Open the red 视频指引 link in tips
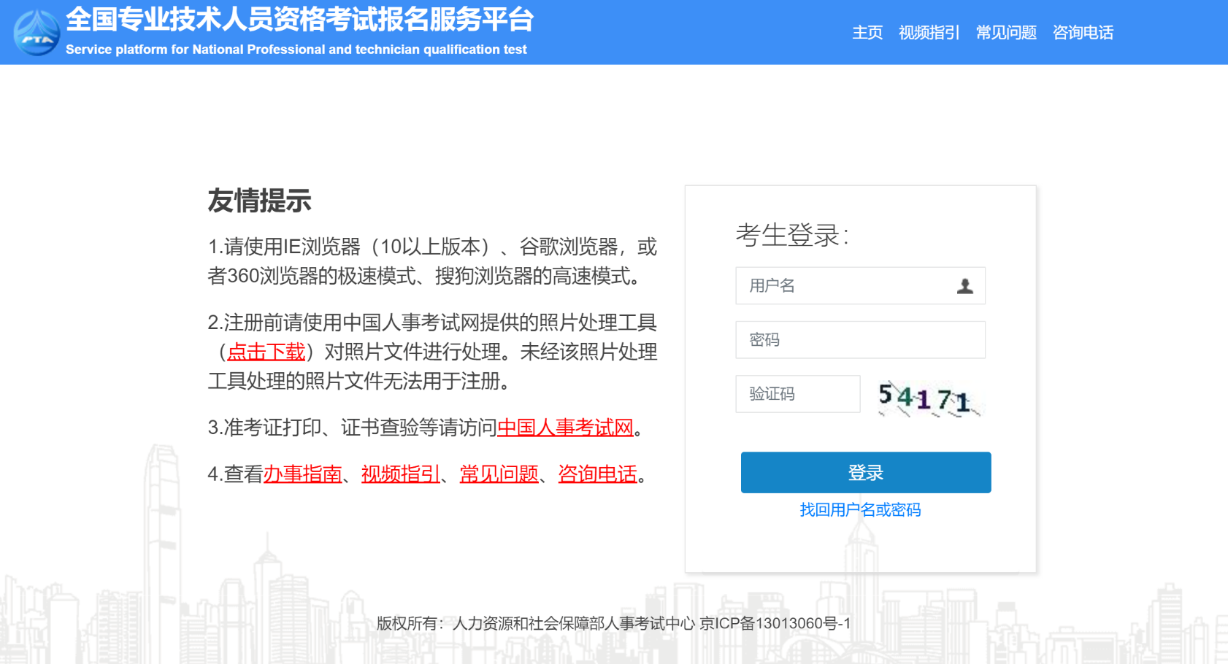 [401, 474]
